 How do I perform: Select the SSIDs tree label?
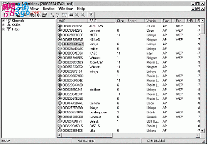click(x=16, y=25)
